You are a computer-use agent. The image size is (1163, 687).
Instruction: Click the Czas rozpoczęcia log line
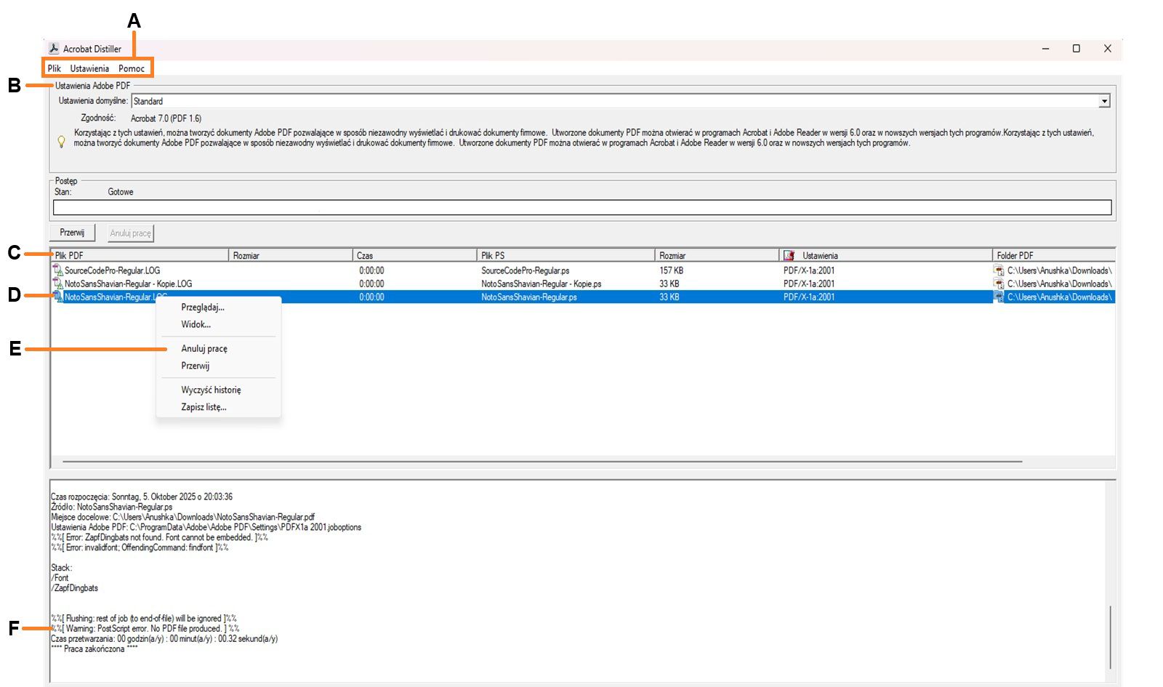coord(142,497)
